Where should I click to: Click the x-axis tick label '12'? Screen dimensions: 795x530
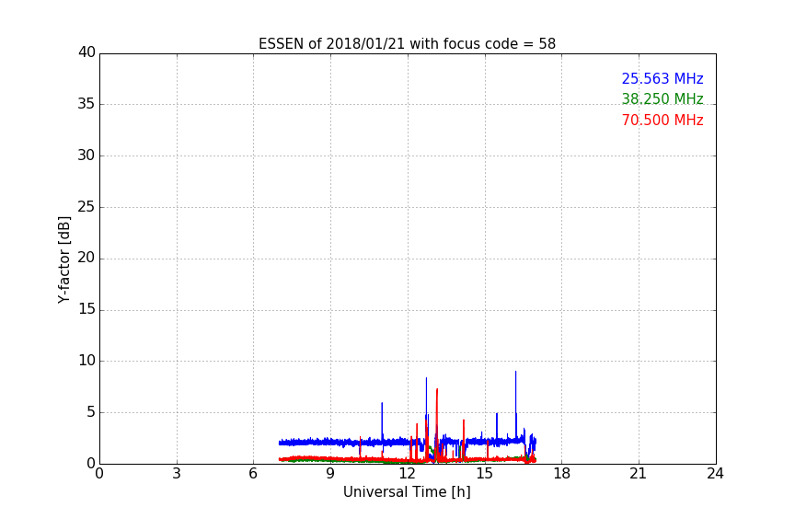[x=408, y=474]
